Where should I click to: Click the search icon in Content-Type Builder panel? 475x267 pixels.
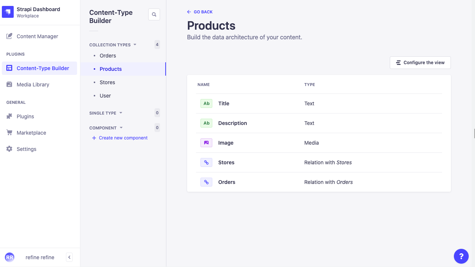pos(154,14)
